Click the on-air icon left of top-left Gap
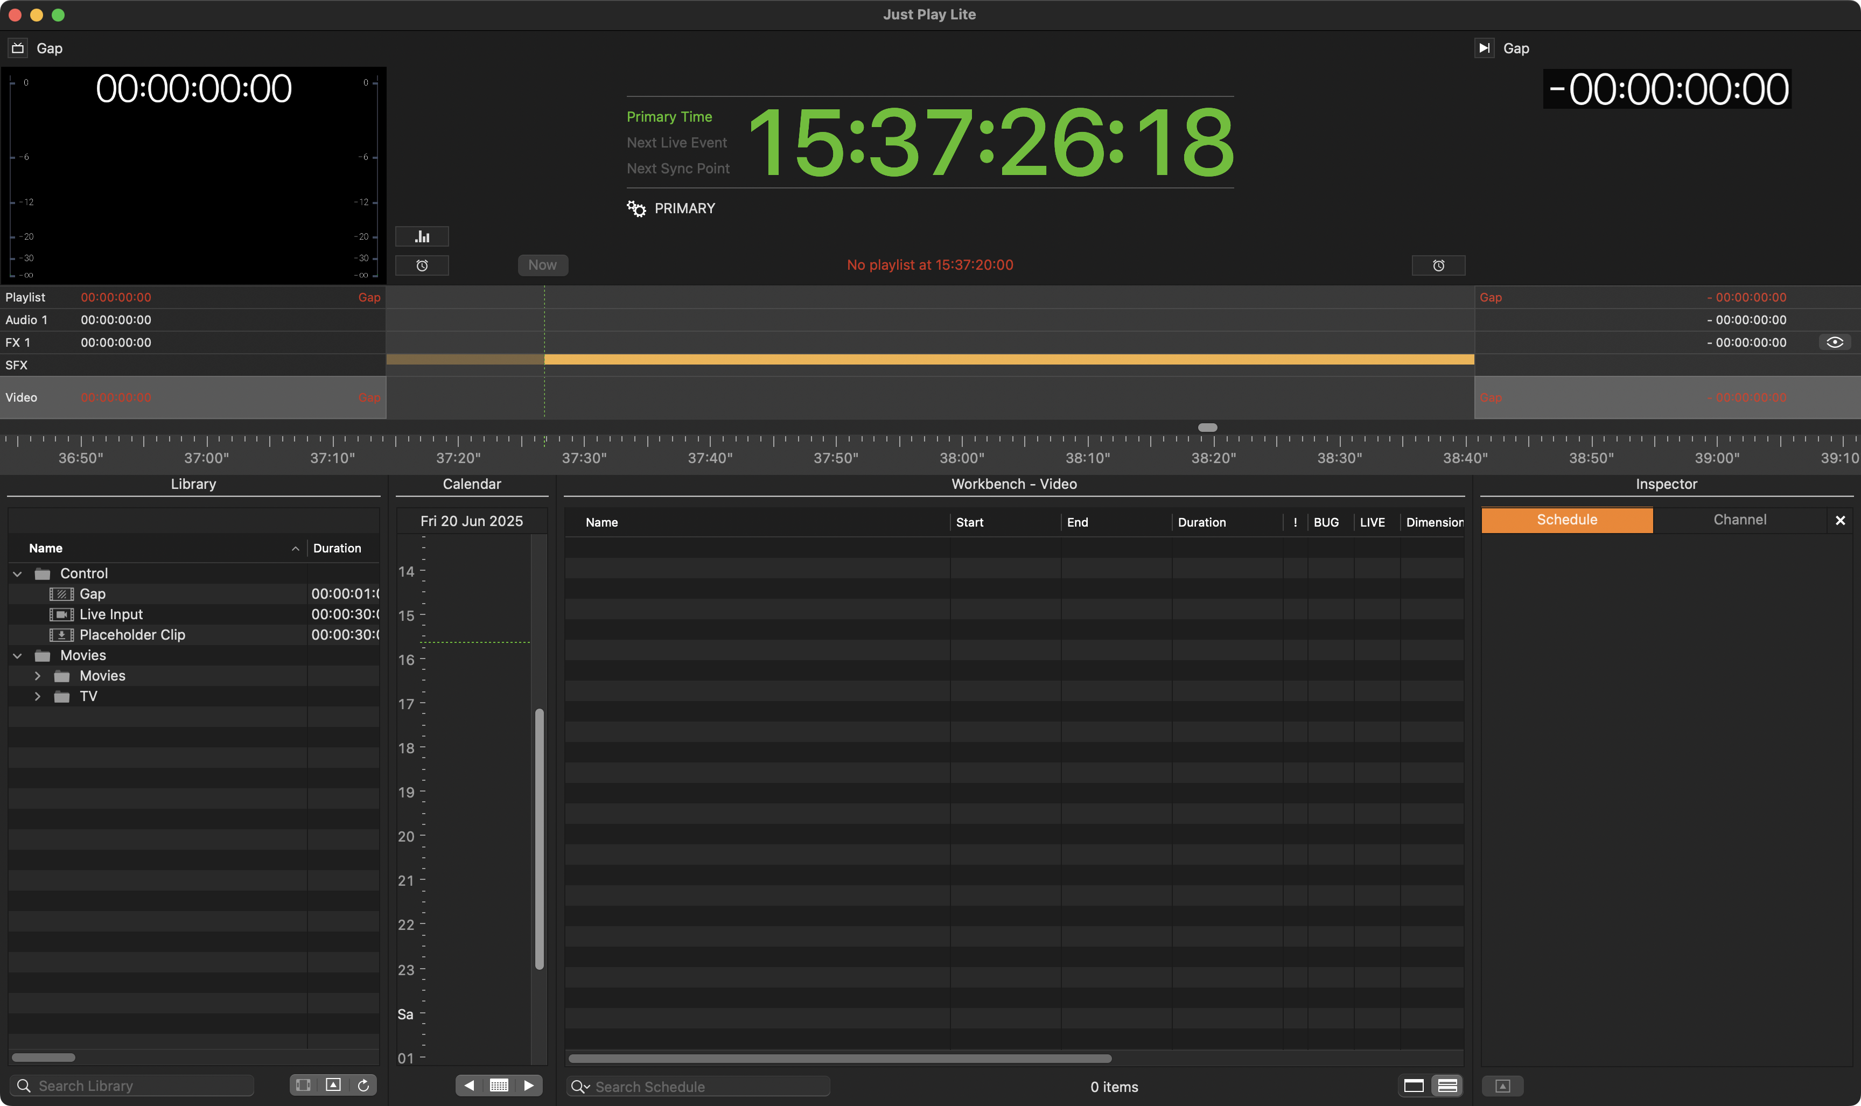The width and height of the screenshot is (1861, 1106). [18, 48]
